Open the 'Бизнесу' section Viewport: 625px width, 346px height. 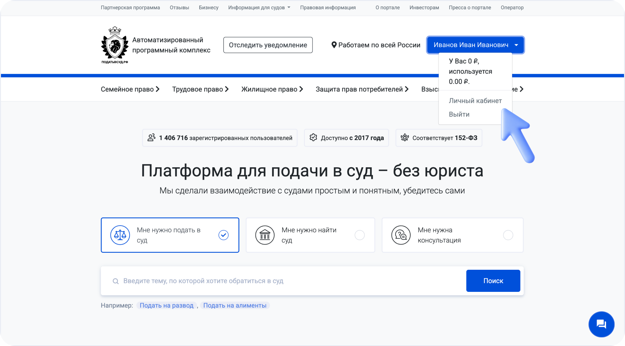point(208,7)
